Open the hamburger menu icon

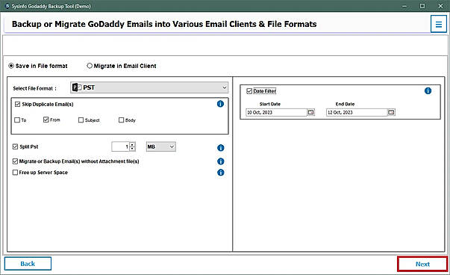click(439, 24)
